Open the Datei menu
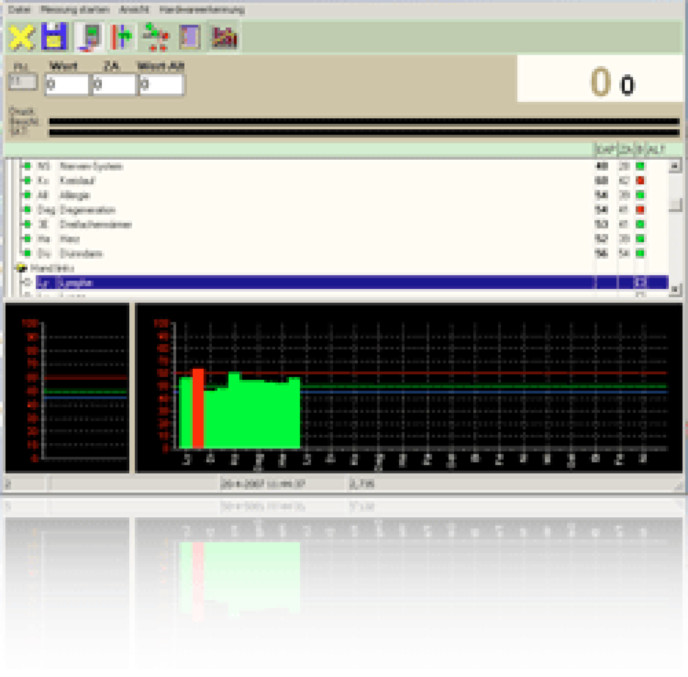 point(20,9)
